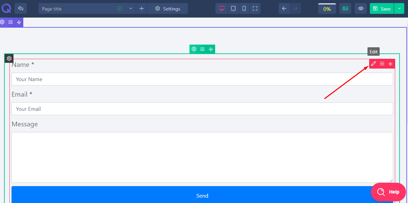Screen dimensions: 408x203
Task: Toggle fullscreen view icon
Action: coord(255,9)
